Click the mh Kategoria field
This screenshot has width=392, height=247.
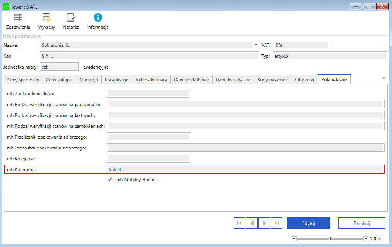coord(245,169)
